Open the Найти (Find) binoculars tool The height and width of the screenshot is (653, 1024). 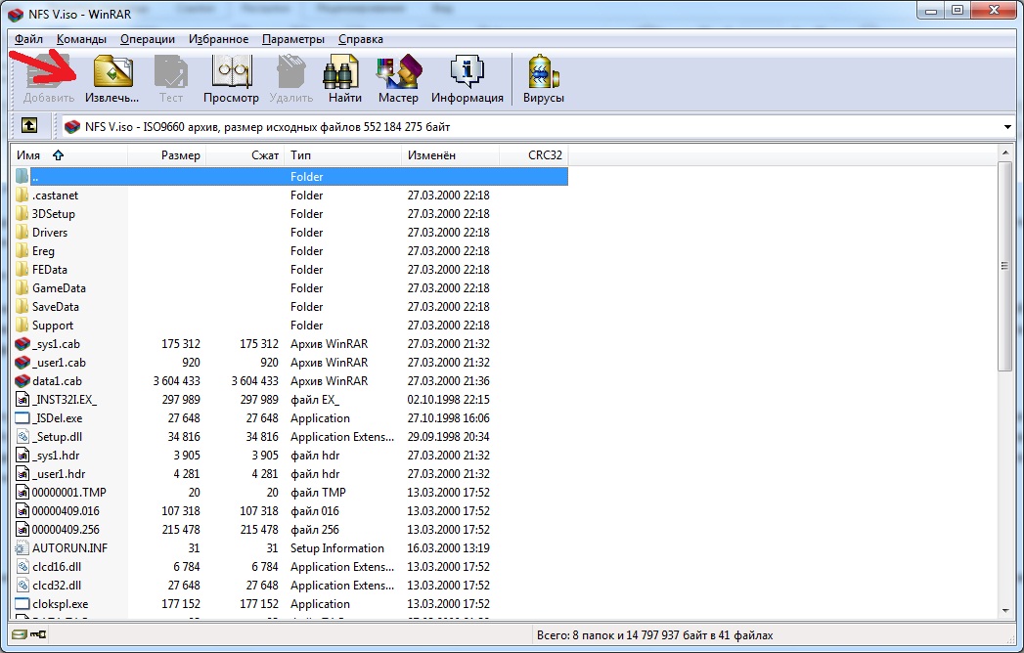[342, 71]
